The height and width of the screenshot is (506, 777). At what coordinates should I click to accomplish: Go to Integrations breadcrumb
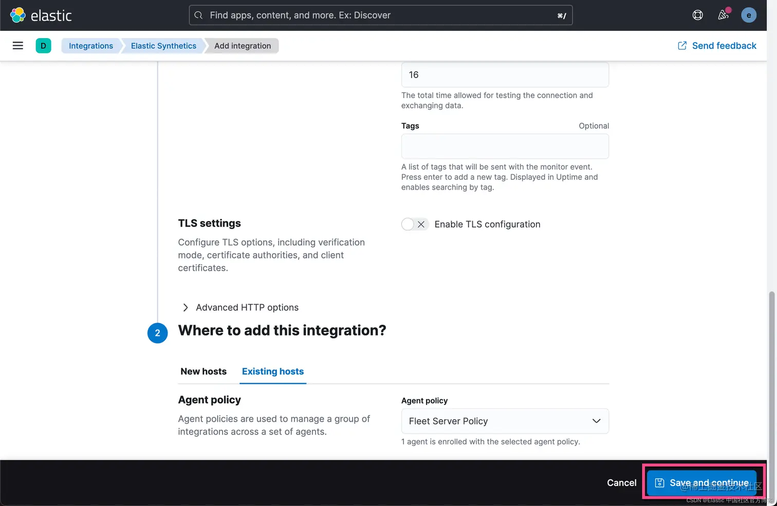tap(91, 46)
